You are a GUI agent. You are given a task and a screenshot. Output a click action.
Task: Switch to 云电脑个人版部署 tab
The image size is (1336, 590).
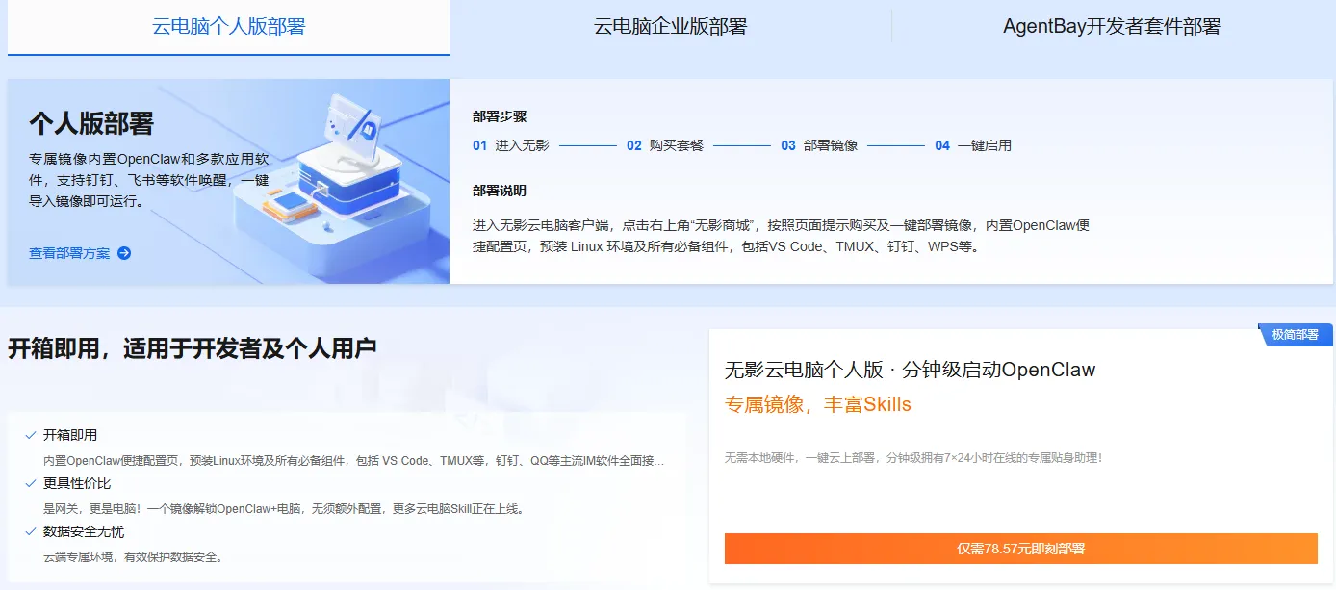click(228, 27)
